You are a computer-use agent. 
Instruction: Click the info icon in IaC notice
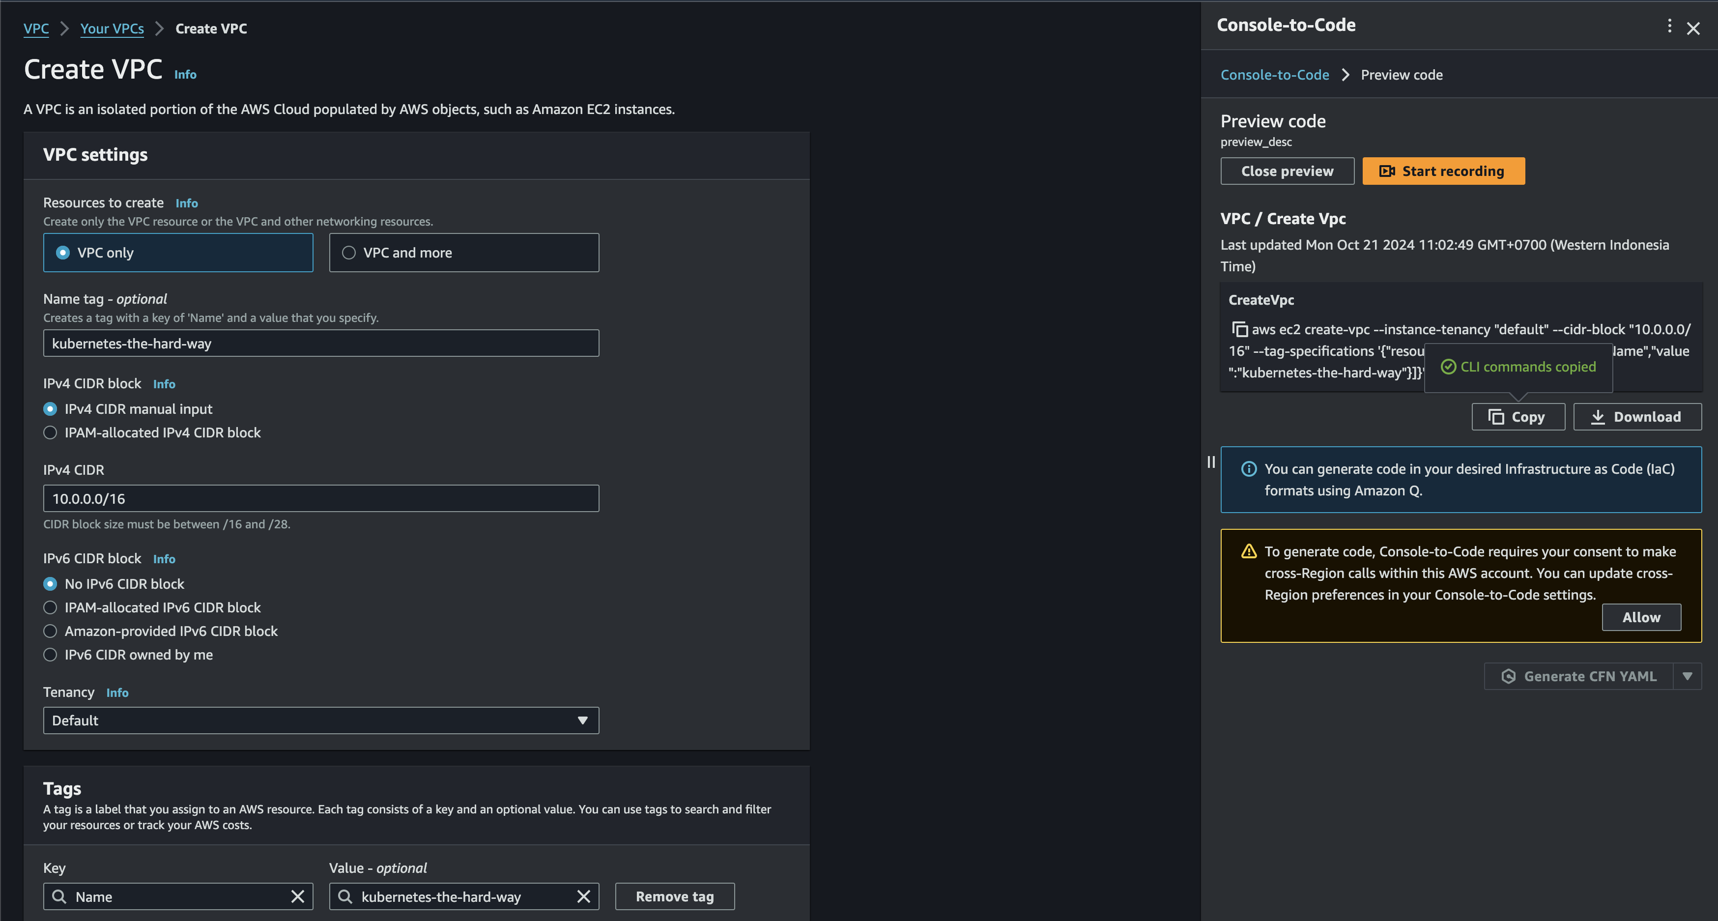tap(1249, 469)
